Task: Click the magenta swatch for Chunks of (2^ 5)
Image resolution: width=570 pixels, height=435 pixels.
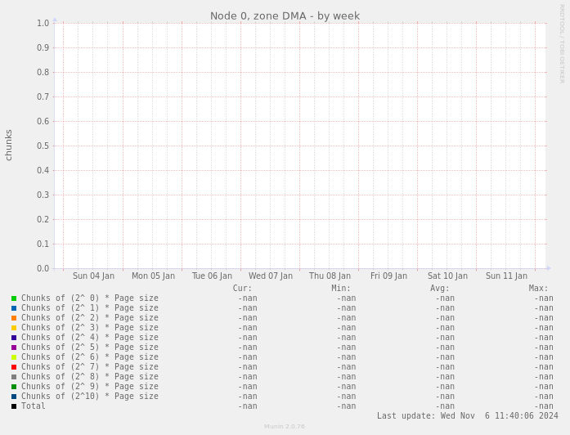Action: [14, 348]
